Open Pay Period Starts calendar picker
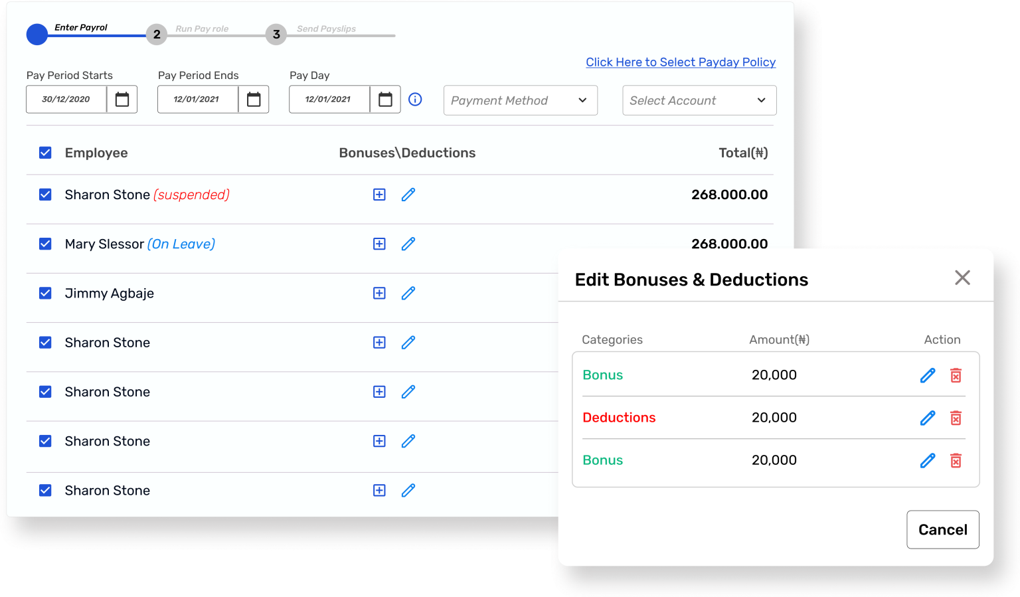The image size is (1020, 597). coord(122,100)
